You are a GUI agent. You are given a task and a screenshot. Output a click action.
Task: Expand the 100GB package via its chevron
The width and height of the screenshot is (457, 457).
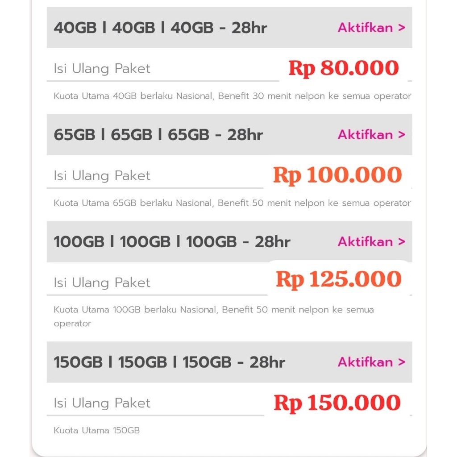coord(401,241)
